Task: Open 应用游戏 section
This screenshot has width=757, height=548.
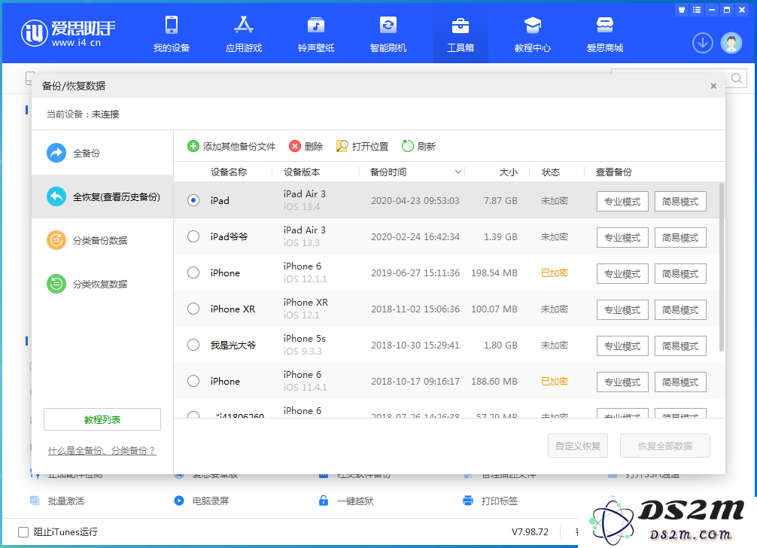Action: tap(244, 34)
